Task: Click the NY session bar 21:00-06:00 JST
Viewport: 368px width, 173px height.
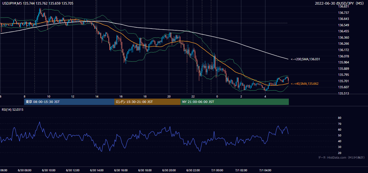Action: click(x=235, y=102)
